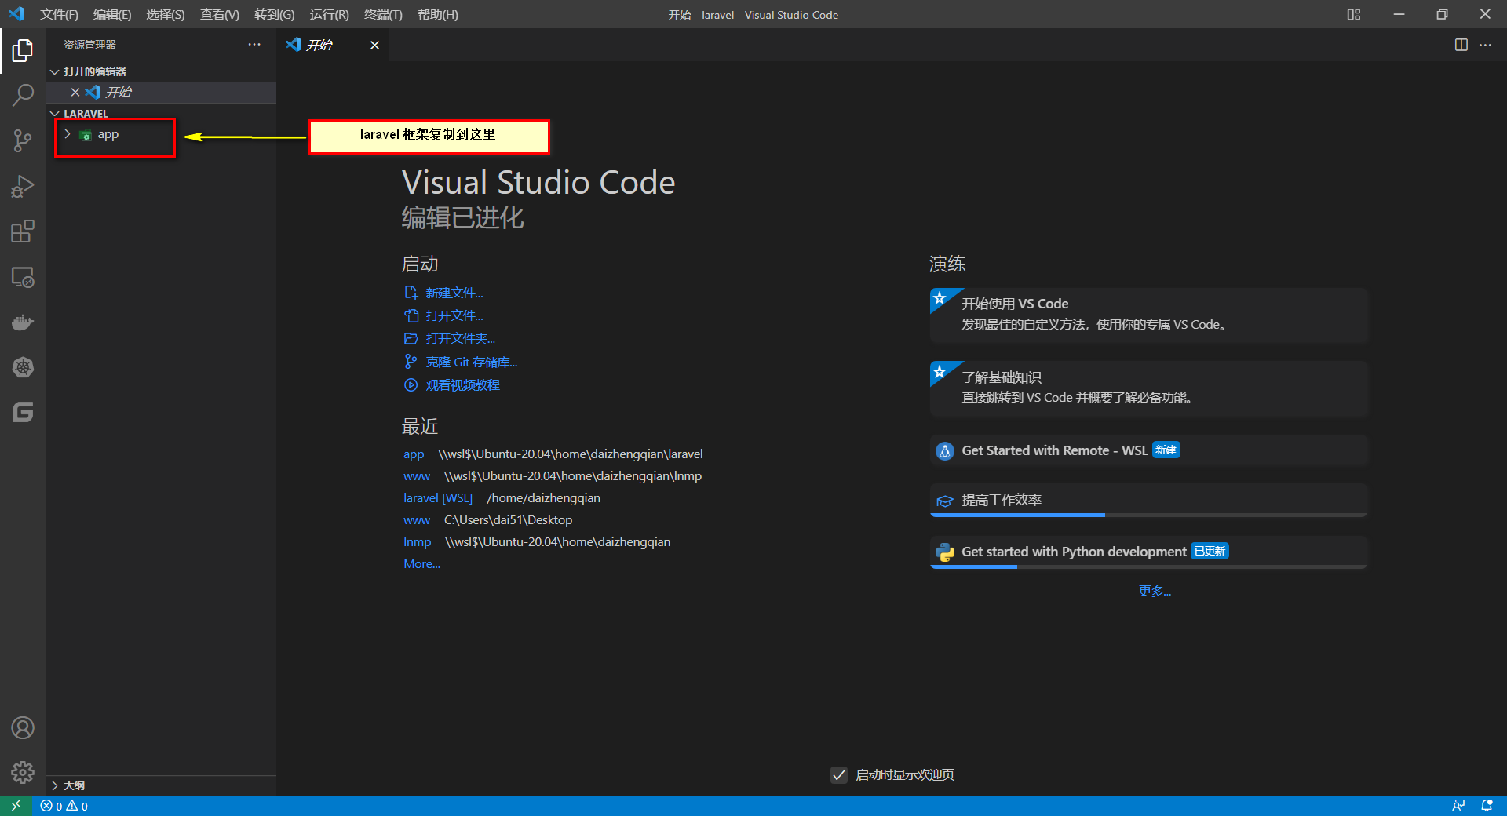Click the split editor icon
1507x816 pixels.
pos(1461,45)
